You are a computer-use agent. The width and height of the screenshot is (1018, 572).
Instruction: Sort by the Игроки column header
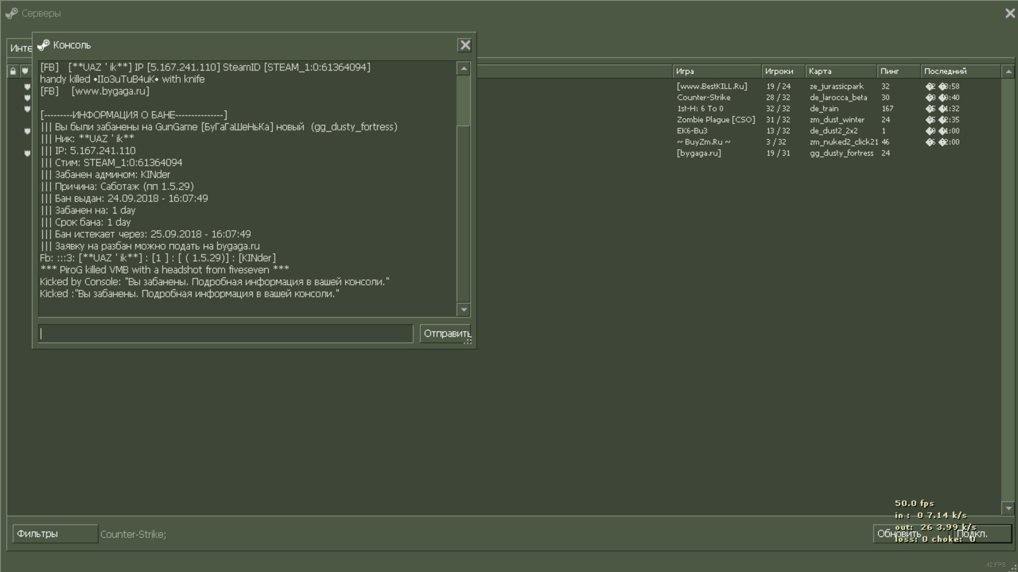[783, 71]
